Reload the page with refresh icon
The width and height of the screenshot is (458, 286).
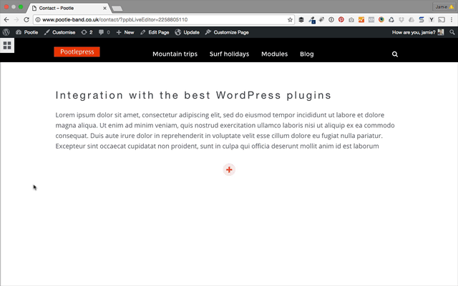point(26,19)
